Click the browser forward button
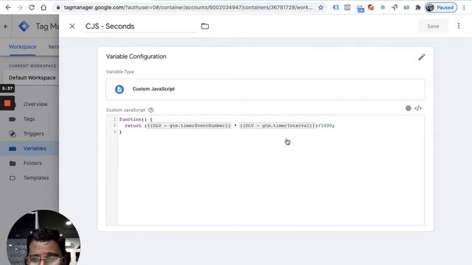The width and height of the screenshot is (472, 265). [20, 7]
